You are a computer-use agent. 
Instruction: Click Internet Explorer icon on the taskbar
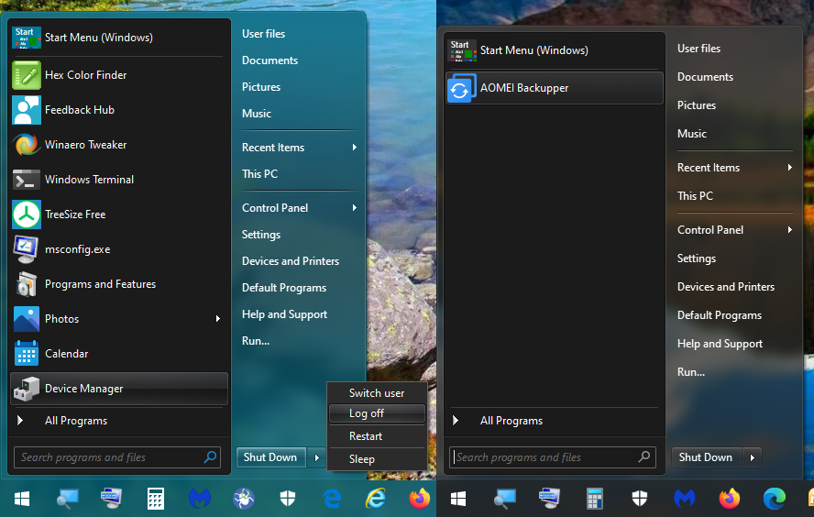point(375,498)
